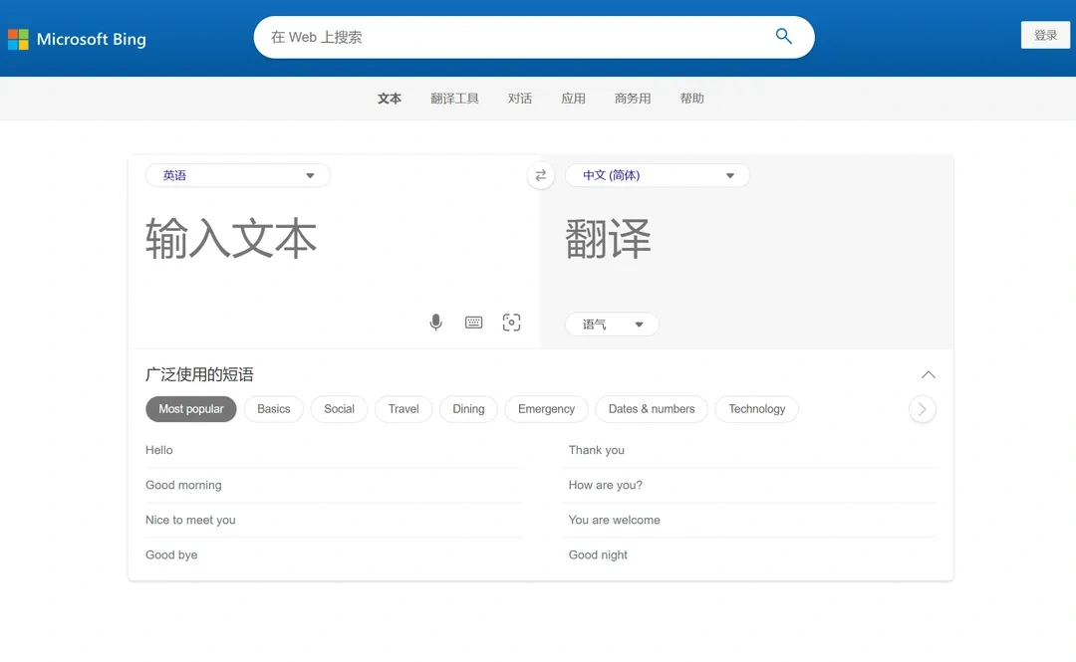Screen dimensions: 1076x662
Task: Click the 'Nice to meet you' phrase link
Action: 191,520
